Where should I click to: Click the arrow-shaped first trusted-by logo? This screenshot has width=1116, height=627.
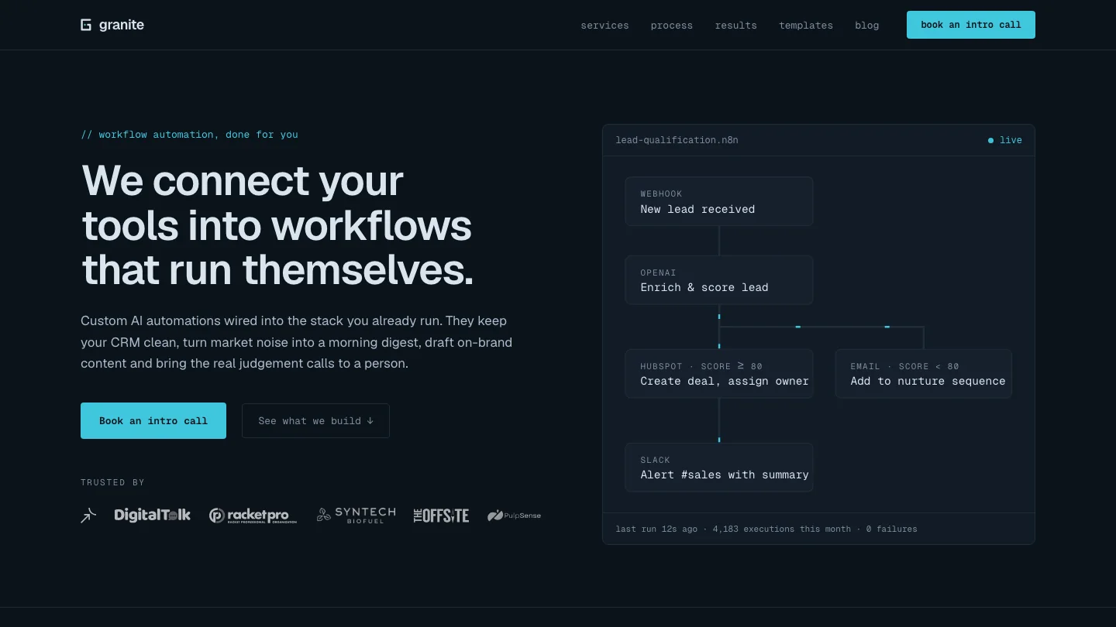coord(89,515)
